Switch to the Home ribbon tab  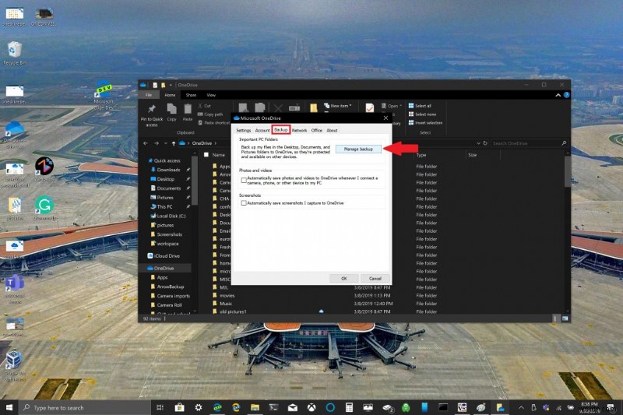coord(170,95)
